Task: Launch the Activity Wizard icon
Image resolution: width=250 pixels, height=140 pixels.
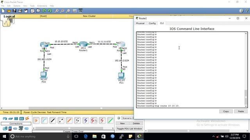Action: click(26, 11)
